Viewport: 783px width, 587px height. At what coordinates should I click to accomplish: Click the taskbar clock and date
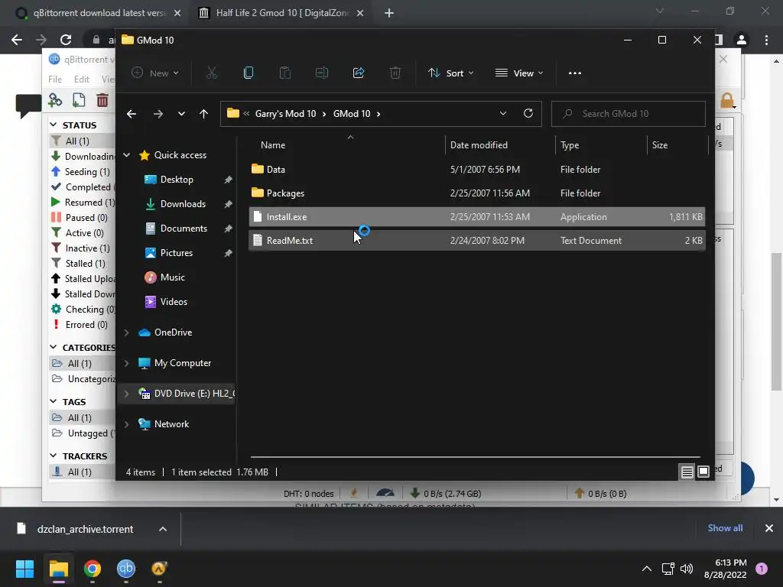(x=725, y=569)
